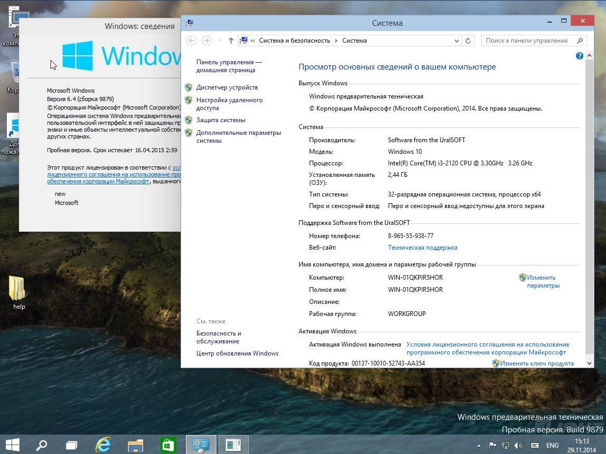Switch to the winver taskbar button

[233, 445]
